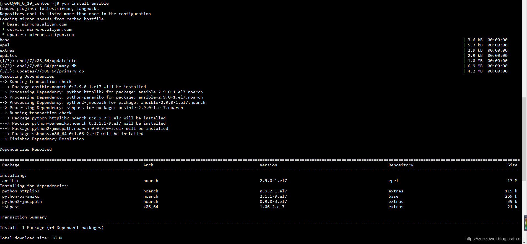Click 'Package python2-jmespath.noarch will be installed' line
Screen dimensions: 527x244
coord(84,128)
